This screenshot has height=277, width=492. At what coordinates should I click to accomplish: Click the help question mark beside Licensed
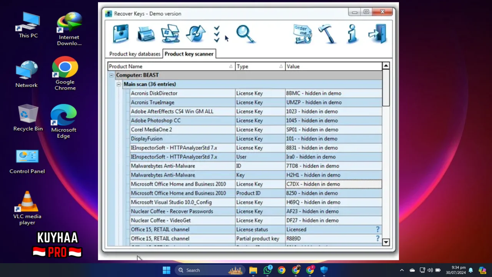point(378,230)
